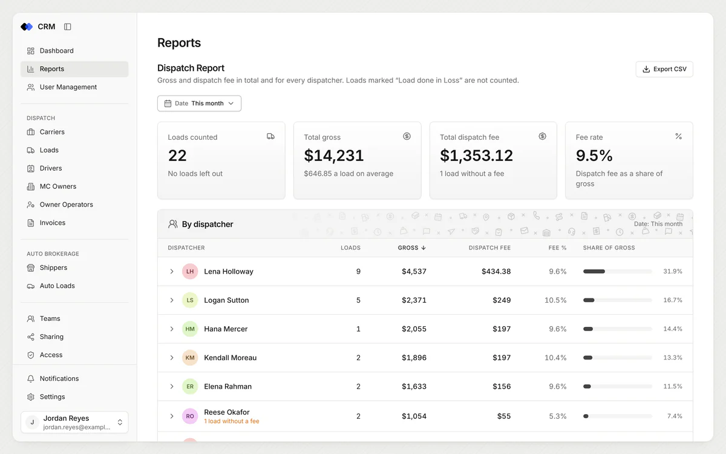Screen dimensions: 726x454
Task: Click Lena Holloway's 31.9% share bar
Action: (618, 271)
